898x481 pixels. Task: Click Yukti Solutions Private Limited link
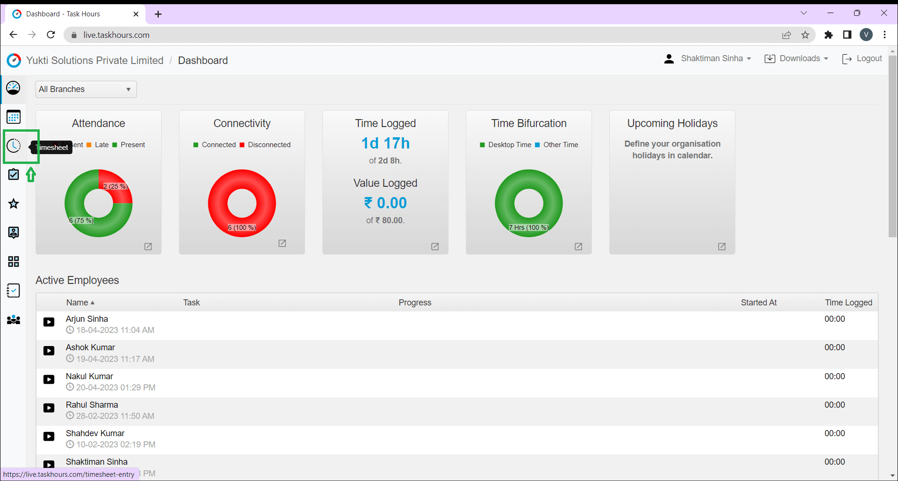click(95, 60)
